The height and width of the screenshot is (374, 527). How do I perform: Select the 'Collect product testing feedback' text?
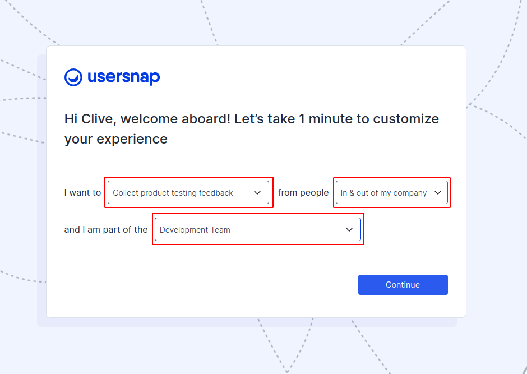click(x=173, y=193)
